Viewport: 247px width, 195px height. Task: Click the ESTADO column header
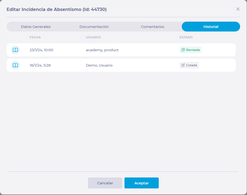click(x=186, y=37)
